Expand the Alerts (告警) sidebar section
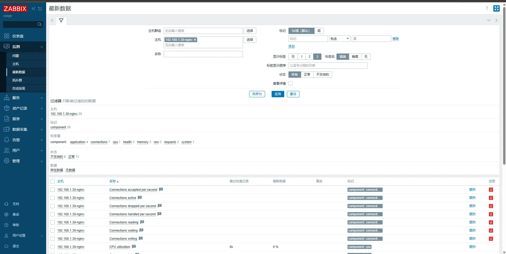 (x=23, y=140)
